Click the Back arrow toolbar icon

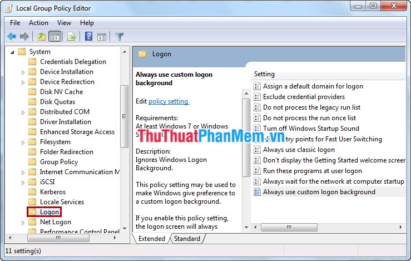click(x=12, y=37)
